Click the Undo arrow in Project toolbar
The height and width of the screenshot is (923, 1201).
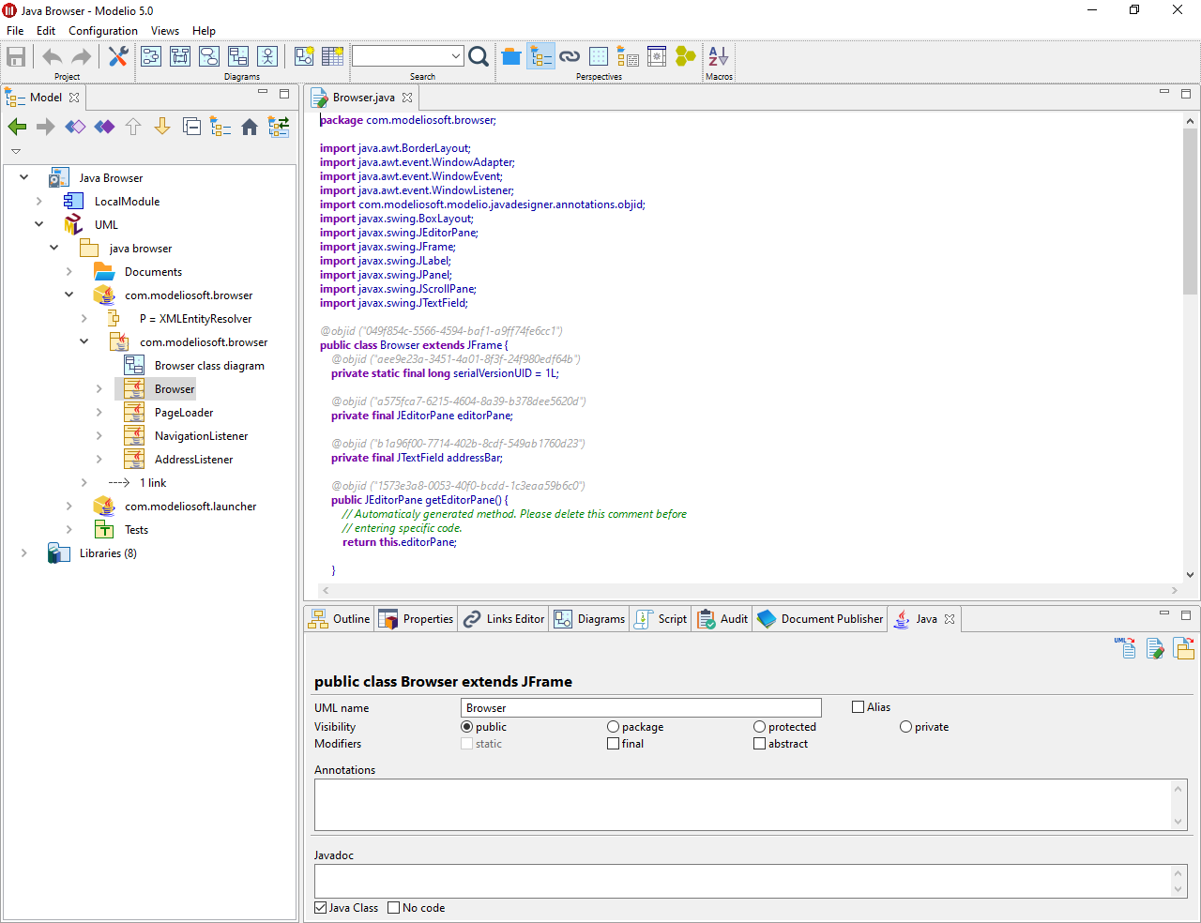pos(53,56)
